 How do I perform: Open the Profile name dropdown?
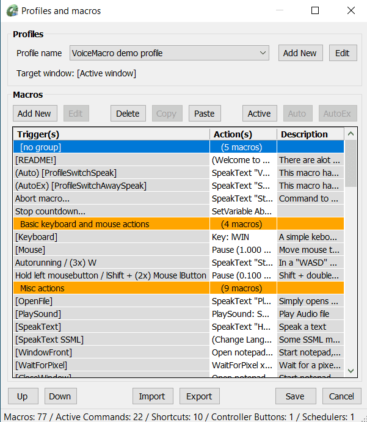[169, 53]
